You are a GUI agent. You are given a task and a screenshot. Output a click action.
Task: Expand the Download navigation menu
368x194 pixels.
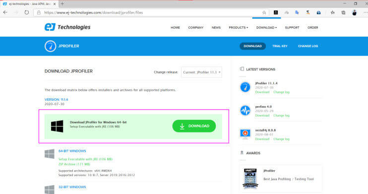tap(266, 27)
